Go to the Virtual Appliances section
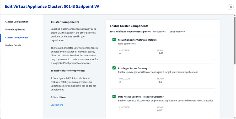The height and width of the screenshot is (119, 236). (x=15, y=29)
